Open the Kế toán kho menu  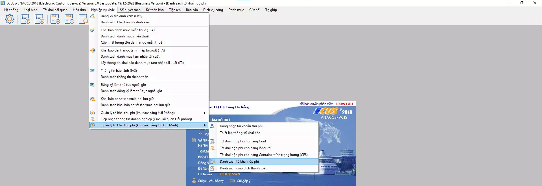(x=155, y=10)
